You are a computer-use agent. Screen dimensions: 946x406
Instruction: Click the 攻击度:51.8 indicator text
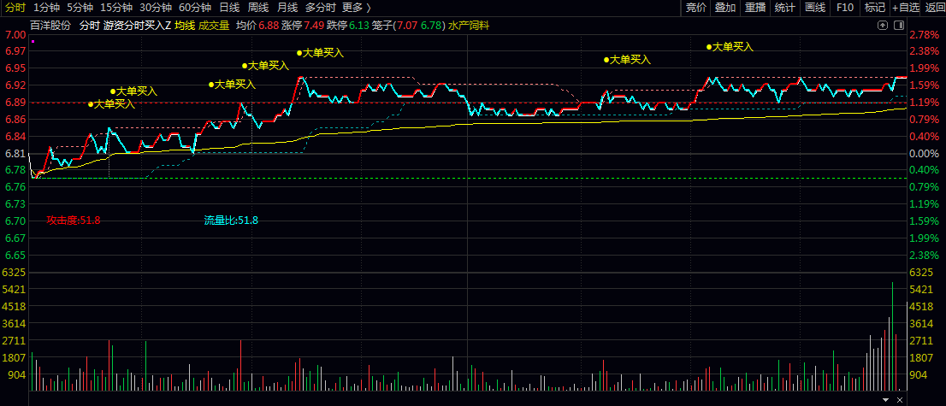74,221
